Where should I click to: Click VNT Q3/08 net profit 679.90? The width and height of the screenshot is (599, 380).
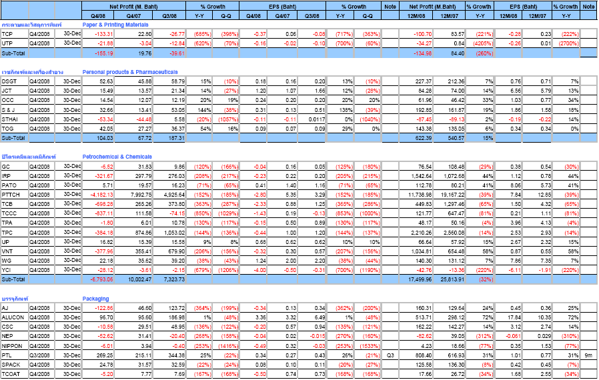click(x=169, y=251)
